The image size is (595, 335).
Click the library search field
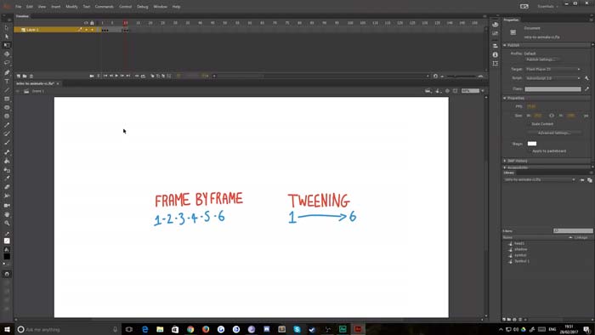pos(573,230)
